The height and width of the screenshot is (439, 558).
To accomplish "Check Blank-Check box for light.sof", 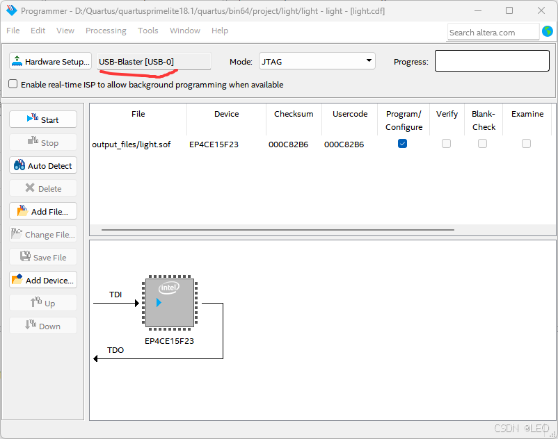I will pyautogui.click(x=483, y=144).
